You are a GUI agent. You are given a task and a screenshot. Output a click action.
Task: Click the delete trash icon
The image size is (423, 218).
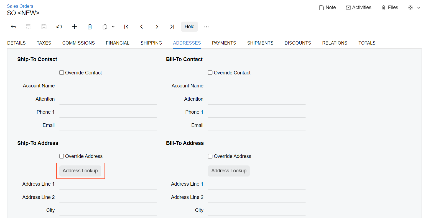tap(90, 27)
